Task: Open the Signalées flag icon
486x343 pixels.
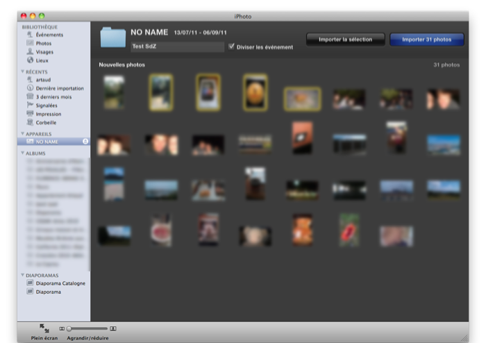Action: [30, 105]
